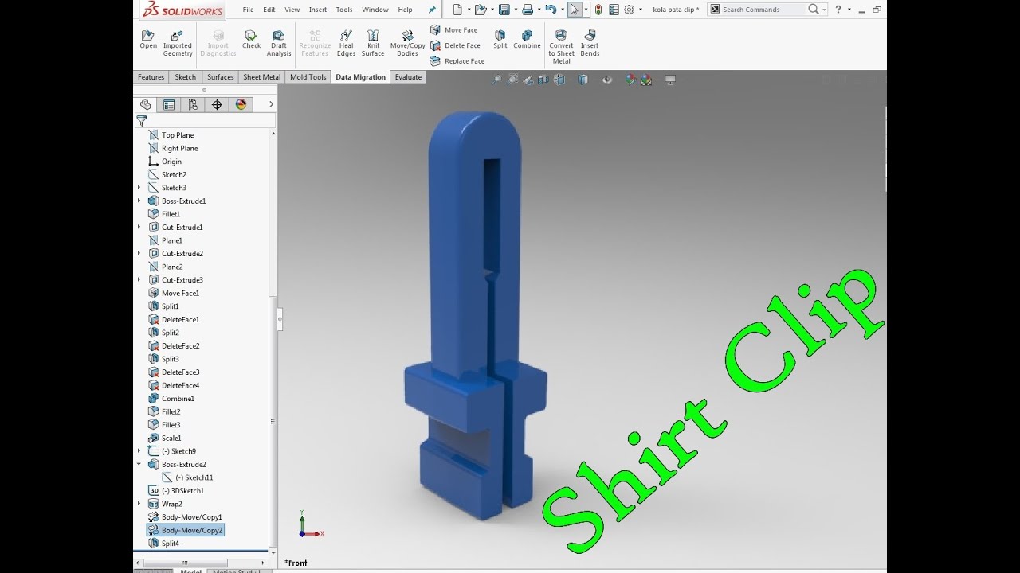
Task: Activate the Split tool in ribbon
Action: pyautogui.click(x=500, y=40)
